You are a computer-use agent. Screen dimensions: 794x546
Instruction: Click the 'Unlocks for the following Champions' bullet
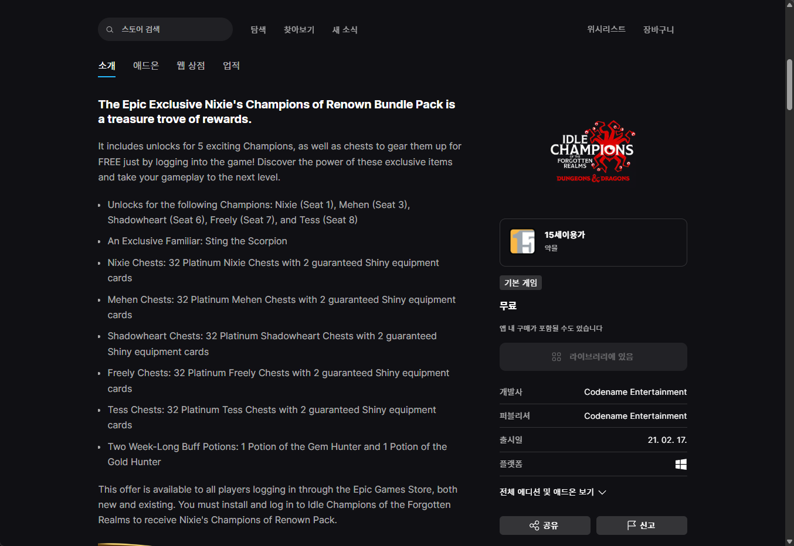click(x=259, y=212)
